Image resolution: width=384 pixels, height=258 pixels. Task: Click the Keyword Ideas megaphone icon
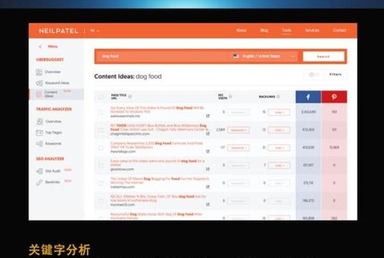click(39, 83)
